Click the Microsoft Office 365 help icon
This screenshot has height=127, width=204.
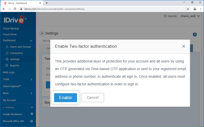pos(32,121)
